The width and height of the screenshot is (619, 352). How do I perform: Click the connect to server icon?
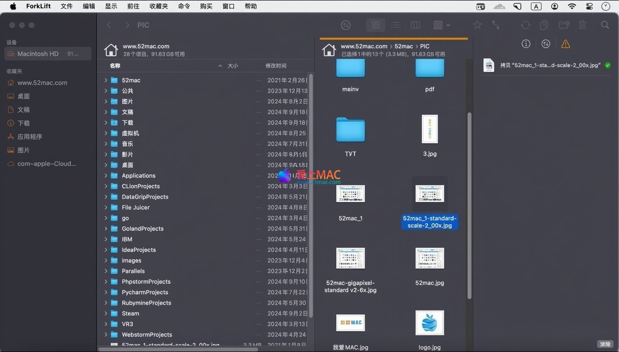[x=496, y=25]
